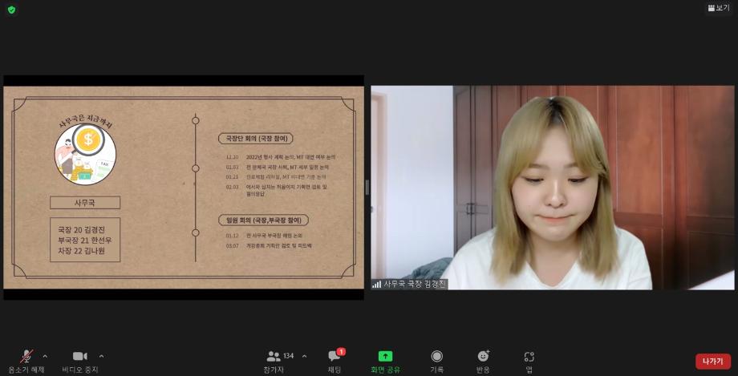Image resolution: width=738 pixels, height=376 pixels.
Task: Click divider handle between slide and video
Action: (x=367, y=188)
